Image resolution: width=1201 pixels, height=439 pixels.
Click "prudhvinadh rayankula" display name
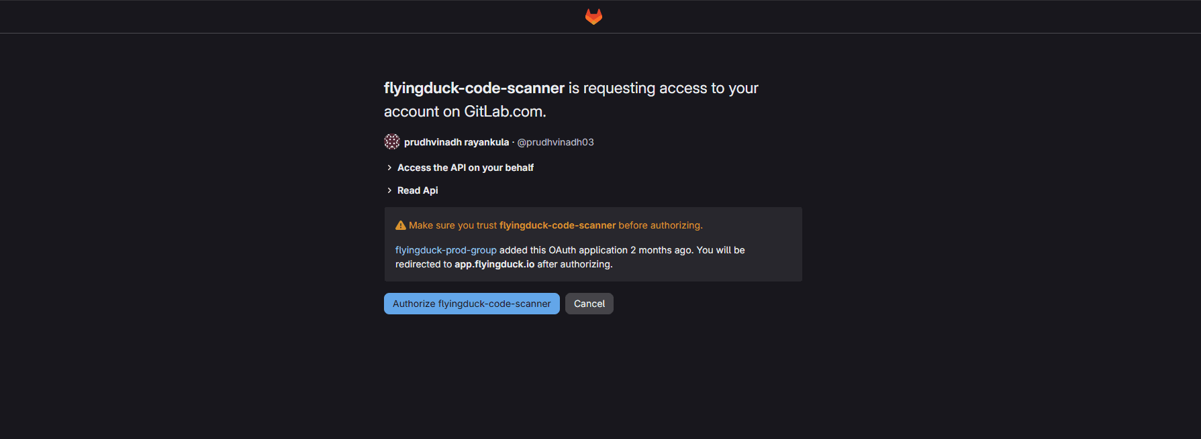(457, 141)
